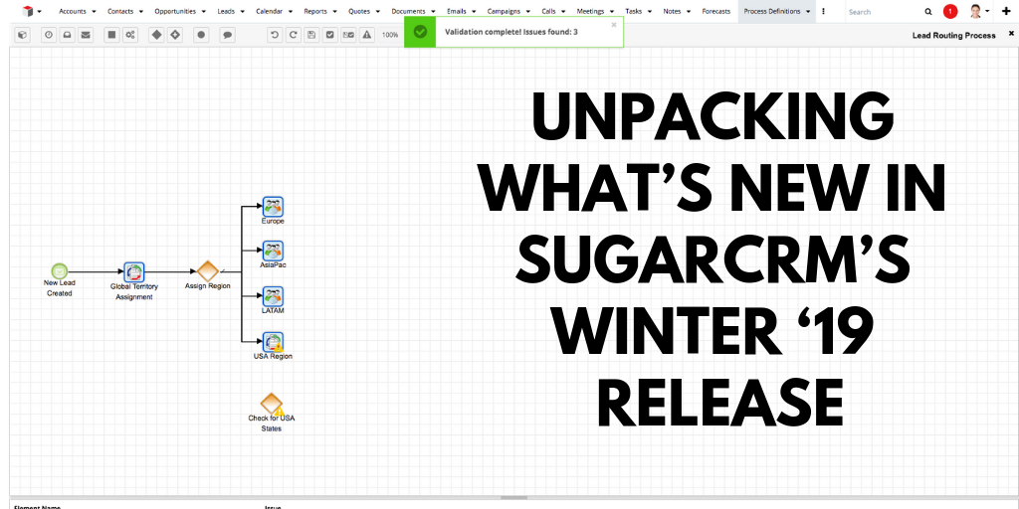Click into the global Search field

click(884, 12)
